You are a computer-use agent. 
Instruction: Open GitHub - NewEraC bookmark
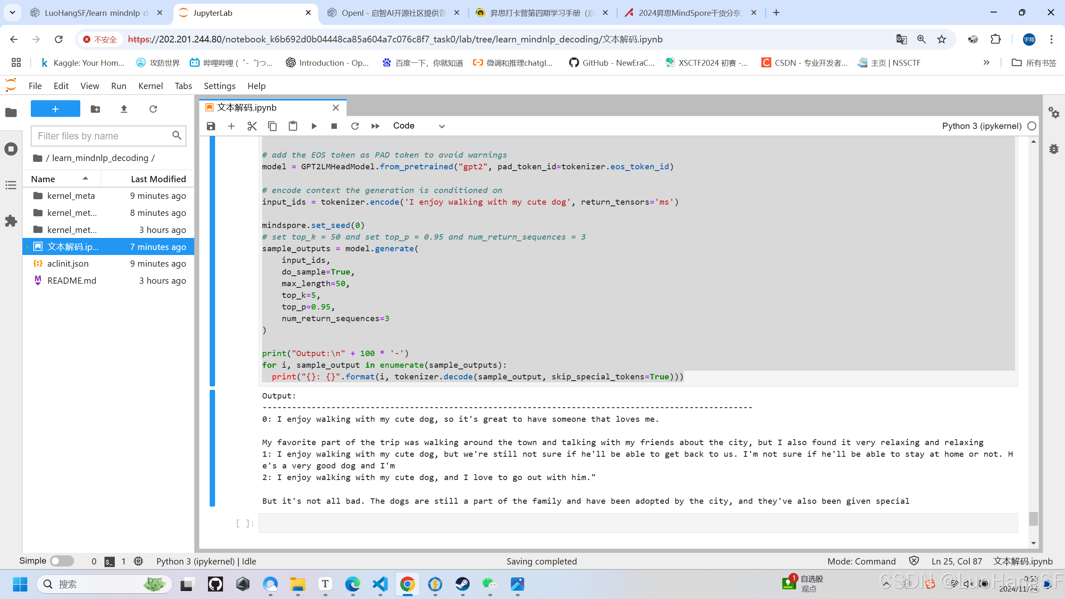click(612, 63)
